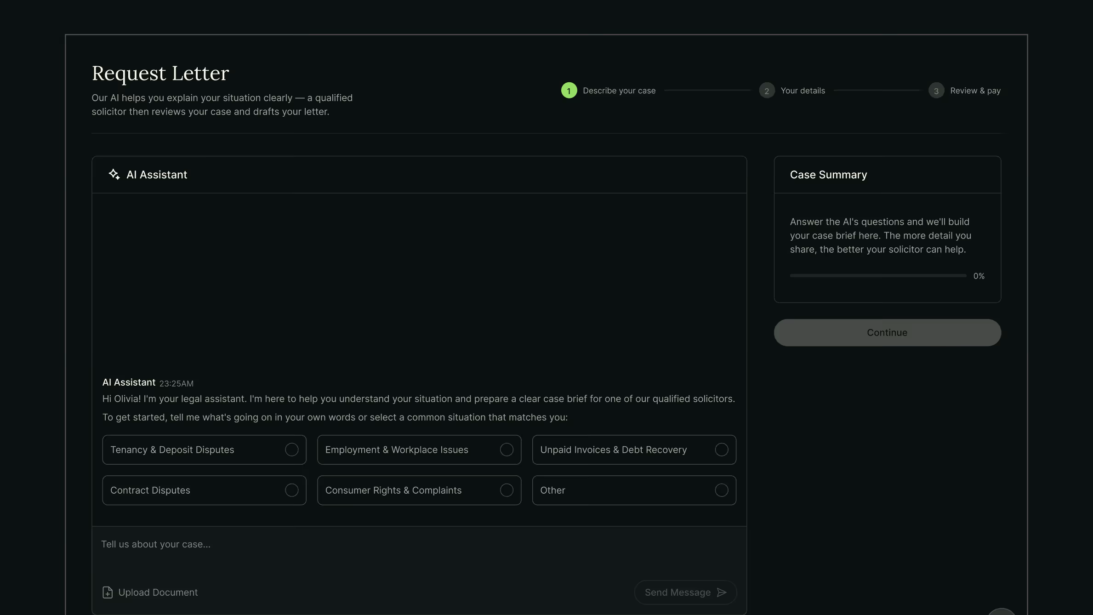Click the send message paper plane icon

click(722, 592)
